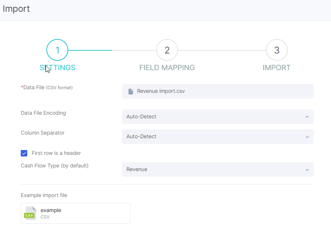Open the Data File Encoding dropdown
Viewport: 331px width, 240px height.
218,117
